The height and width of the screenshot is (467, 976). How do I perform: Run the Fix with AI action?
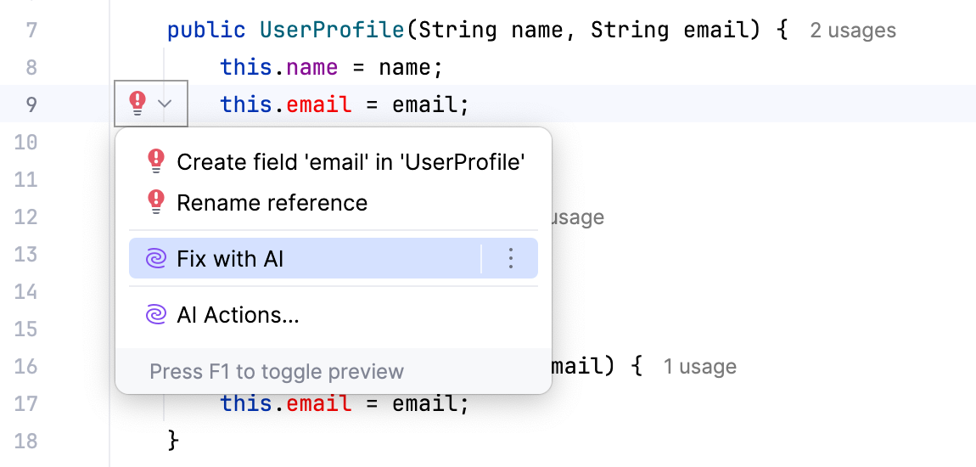click(230, 259)
